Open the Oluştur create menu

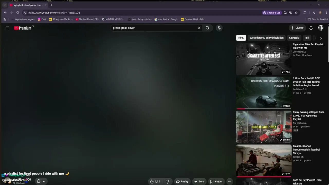coord(297,28)
